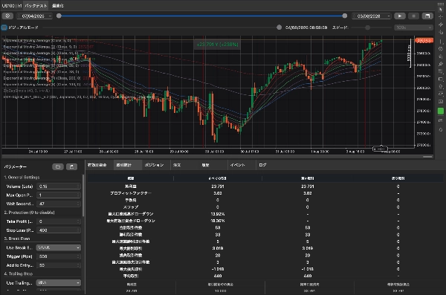The image size is (446, 295).
Task: Open the イベント tab
Action: click(x=238, y=165)
